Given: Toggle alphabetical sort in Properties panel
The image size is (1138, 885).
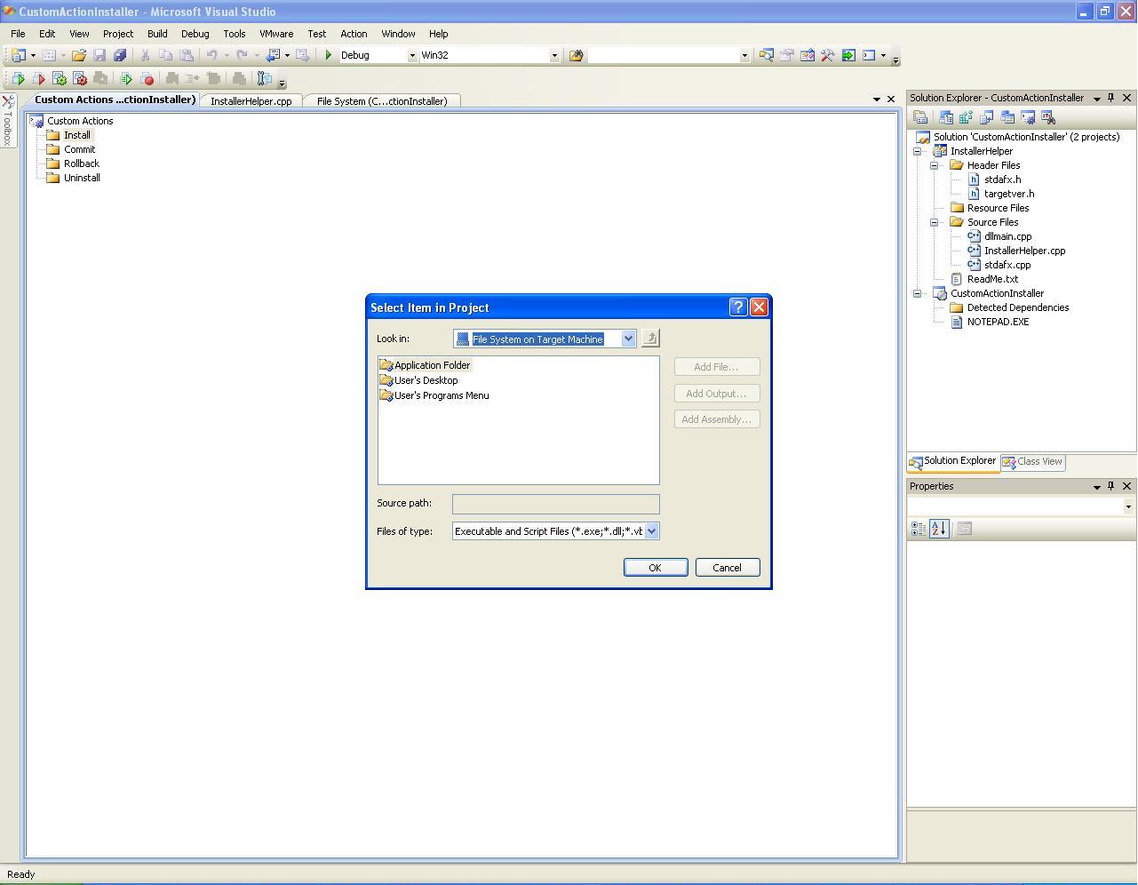Looking at the screenshot, I should coord(939,529).
